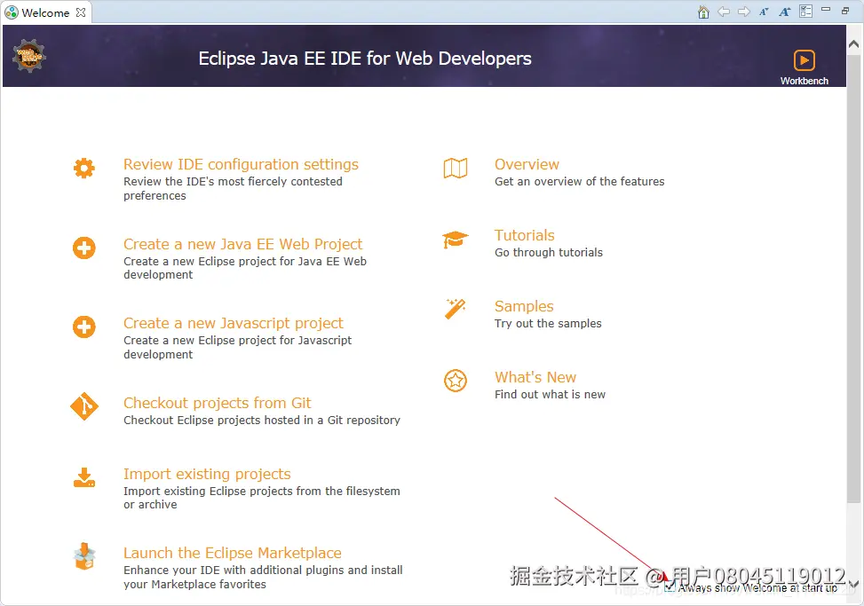The height and width of the screenshot is (606, 864).
Task: Open the What's New link
Action: 535,377
